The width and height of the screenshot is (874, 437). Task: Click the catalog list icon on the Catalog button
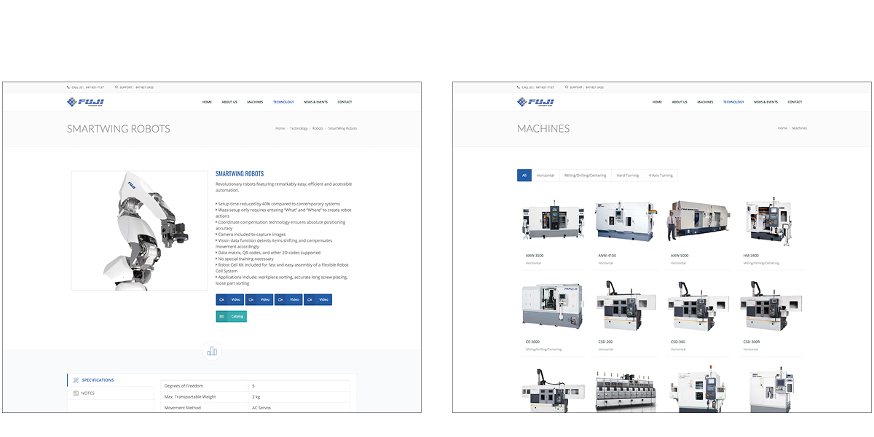click(221, 316)
